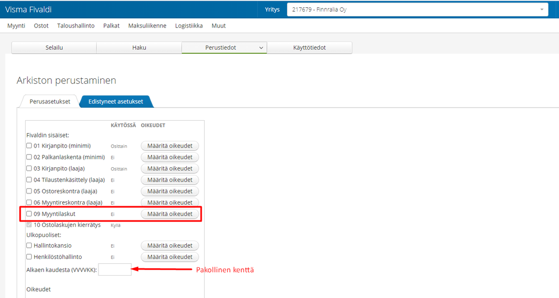Click the KÄYTÖSSÄ column header
This screenshot has width=559, height=298.
[123, 125]
